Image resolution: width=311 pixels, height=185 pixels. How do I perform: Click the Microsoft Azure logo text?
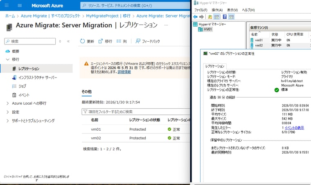click(47, 6)
